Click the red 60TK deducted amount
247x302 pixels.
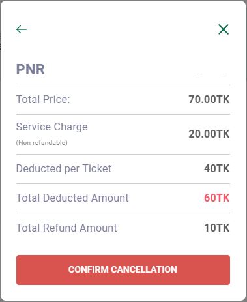coord(217,198)
